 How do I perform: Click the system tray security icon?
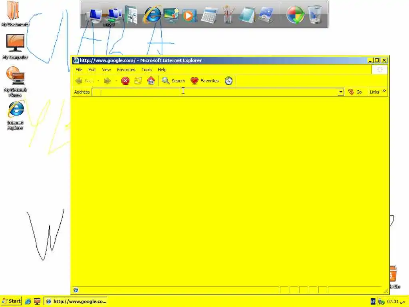pos(381,302)
